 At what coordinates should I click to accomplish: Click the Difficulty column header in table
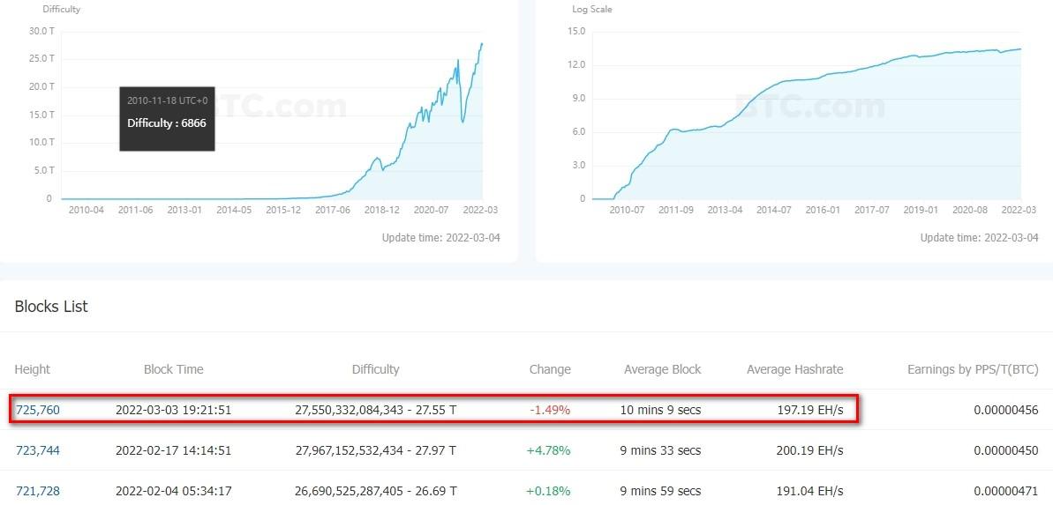tap(375, 369)
